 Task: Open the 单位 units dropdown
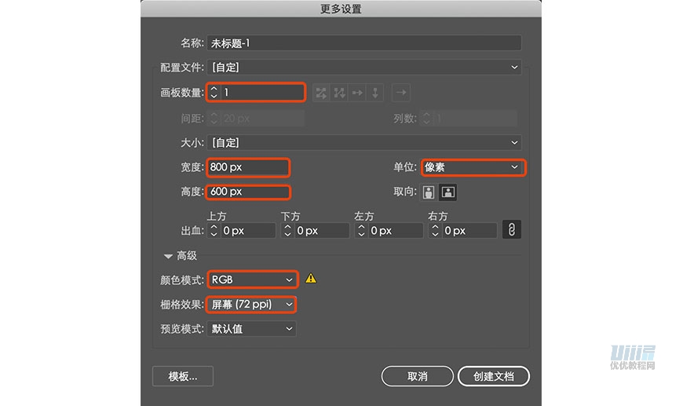pos(473,167)
